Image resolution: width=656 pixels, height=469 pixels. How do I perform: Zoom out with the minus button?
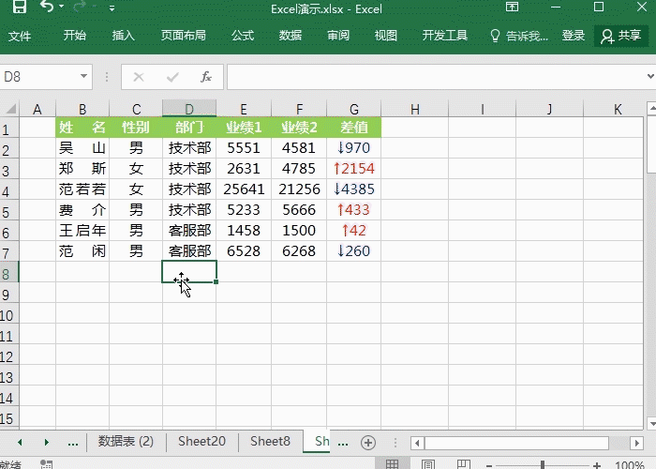tap(489, 465)
